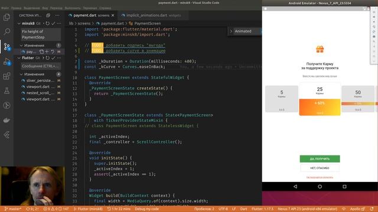Tap green ДА, ПОЛУЧИТЬ button
Viewport: 378px width, 212px height.
pyautogui.click(x=320, y=159)
